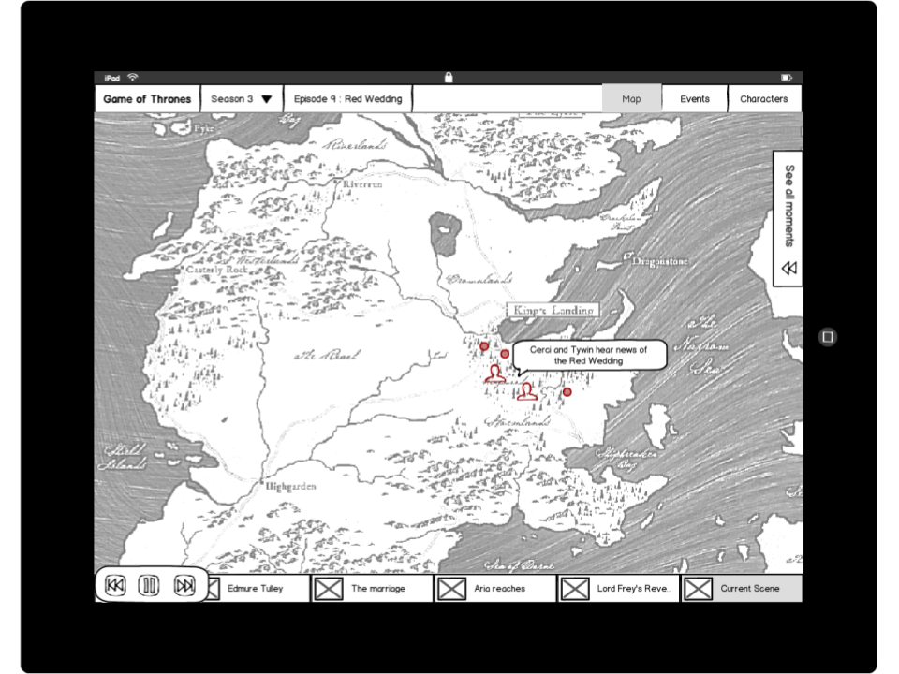Switch to the Characters tab
The height and width of the screenshot is (674, 899).
(x=764, y=98)
